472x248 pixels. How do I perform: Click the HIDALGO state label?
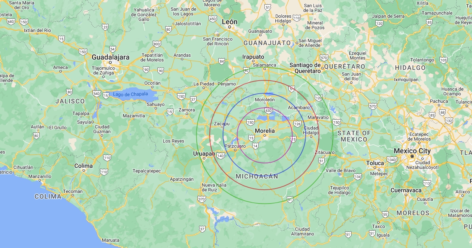click(x=410, y=68)
